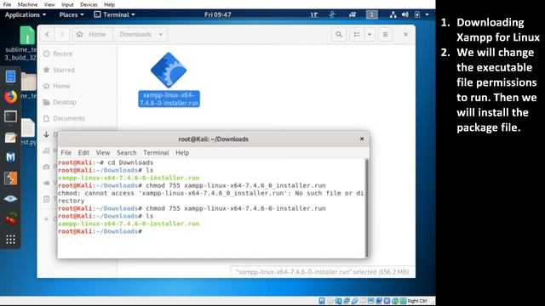Image resolution: width=545 pixels, height=306 pixels.
Task: Open the Terminal app menu in top bar
Action: click(x=114, y=14)
